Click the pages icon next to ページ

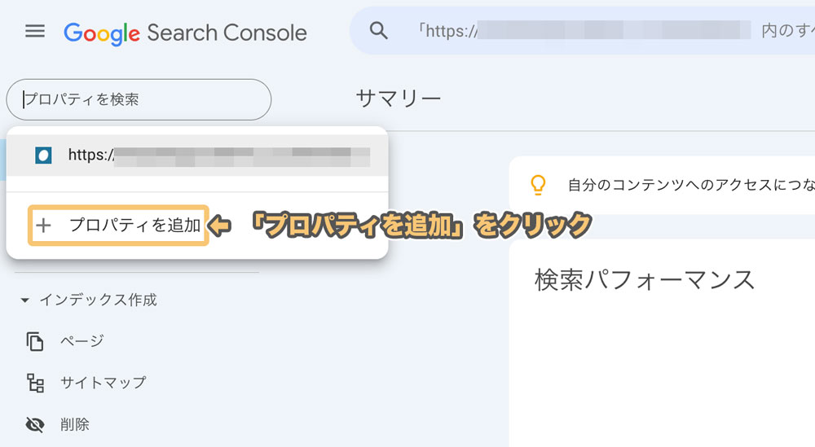[35, 341]
